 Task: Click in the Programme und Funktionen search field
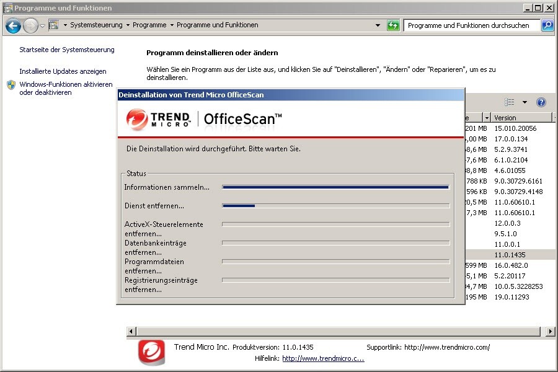click(x=470, y=25)
